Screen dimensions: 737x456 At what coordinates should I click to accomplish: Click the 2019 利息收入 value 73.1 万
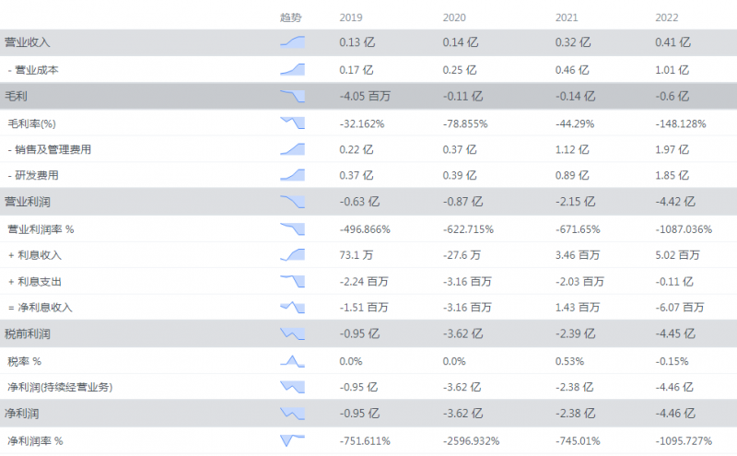359,255
